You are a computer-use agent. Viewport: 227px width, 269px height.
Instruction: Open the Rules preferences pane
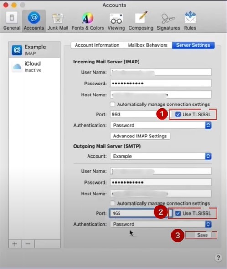click(x=190, y=21)
